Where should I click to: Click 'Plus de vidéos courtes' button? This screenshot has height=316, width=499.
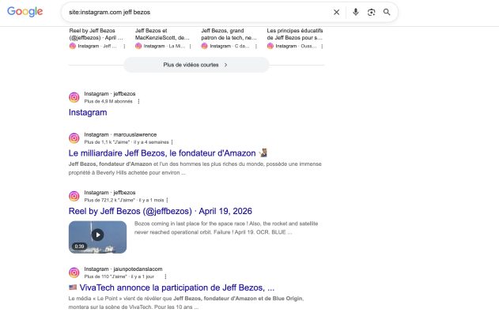point(196,65)
